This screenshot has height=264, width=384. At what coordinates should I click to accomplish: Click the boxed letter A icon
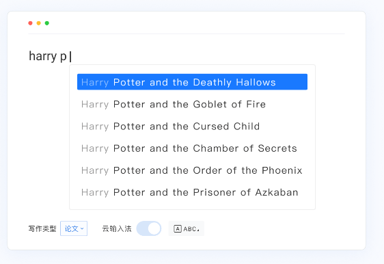click(178, 228)
